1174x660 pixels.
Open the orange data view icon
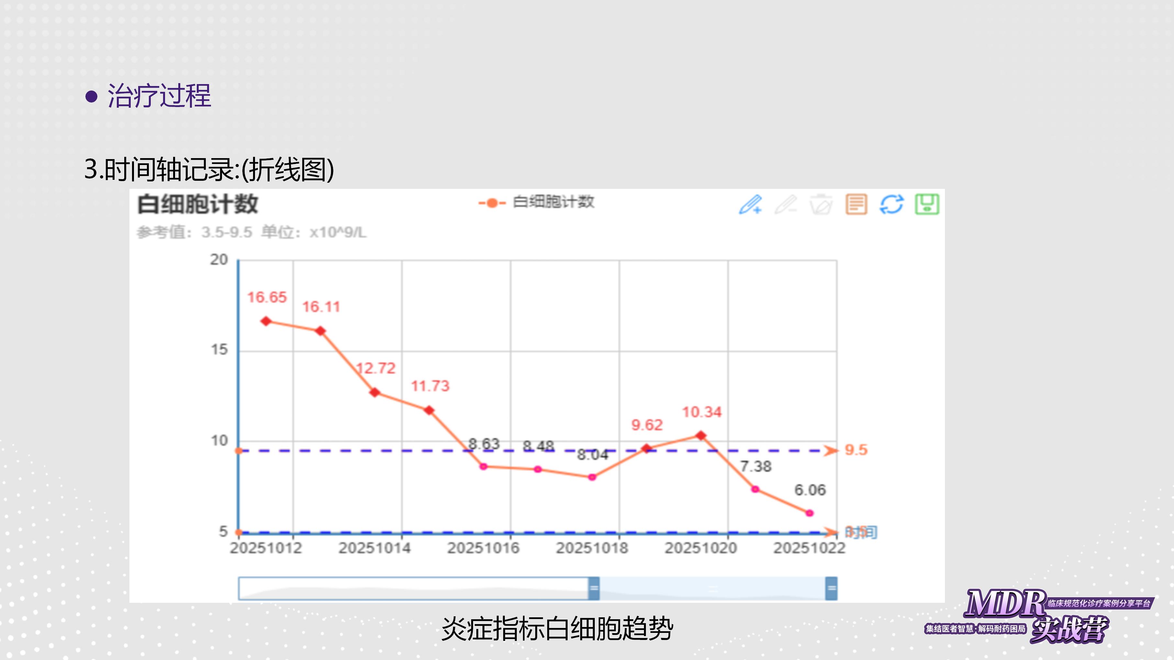click(856, 204)
